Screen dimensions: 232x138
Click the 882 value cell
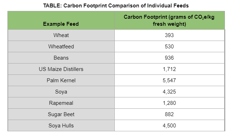click(169, 114)
